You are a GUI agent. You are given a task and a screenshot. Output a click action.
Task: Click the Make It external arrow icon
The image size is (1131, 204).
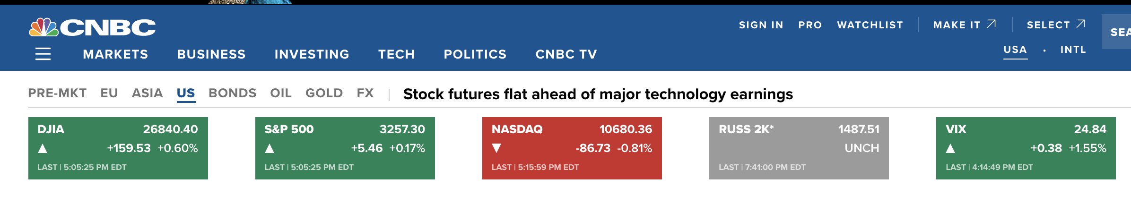coord(992,24)
